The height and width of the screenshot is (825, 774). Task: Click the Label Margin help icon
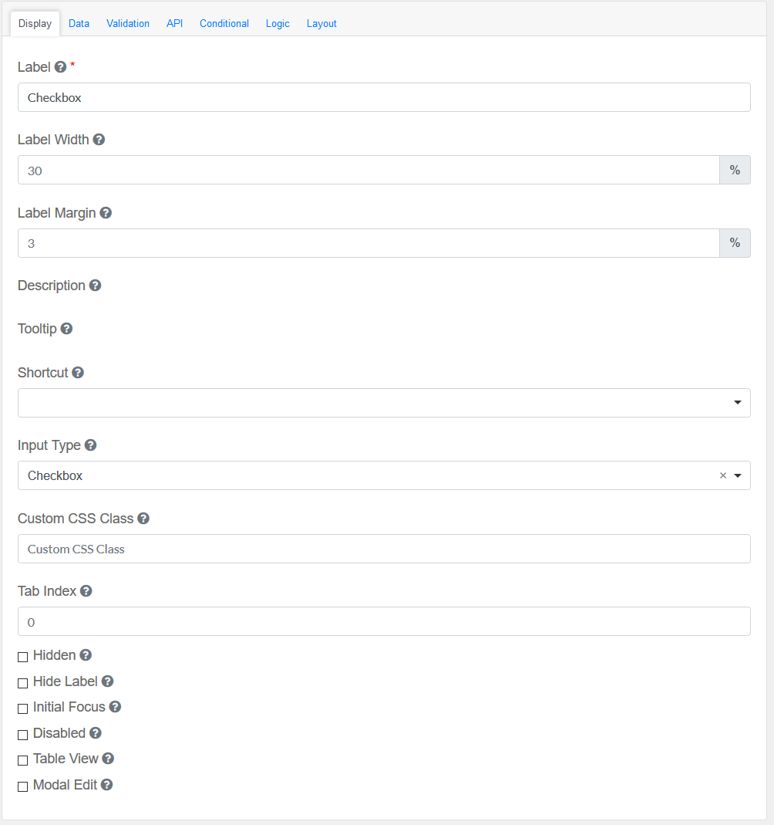click(106, 213)
